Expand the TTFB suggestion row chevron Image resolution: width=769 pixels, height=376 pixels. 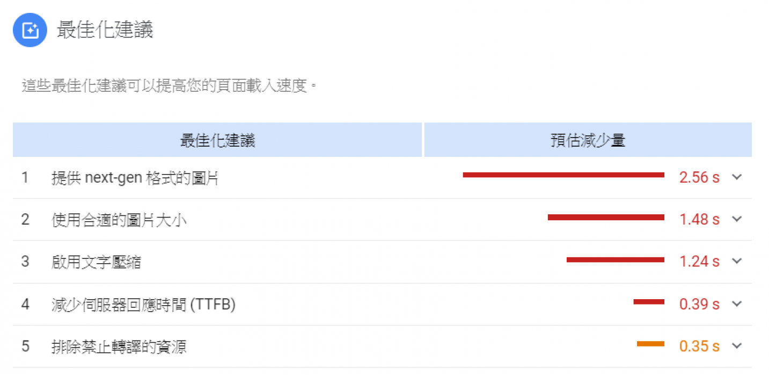(737, 304)
